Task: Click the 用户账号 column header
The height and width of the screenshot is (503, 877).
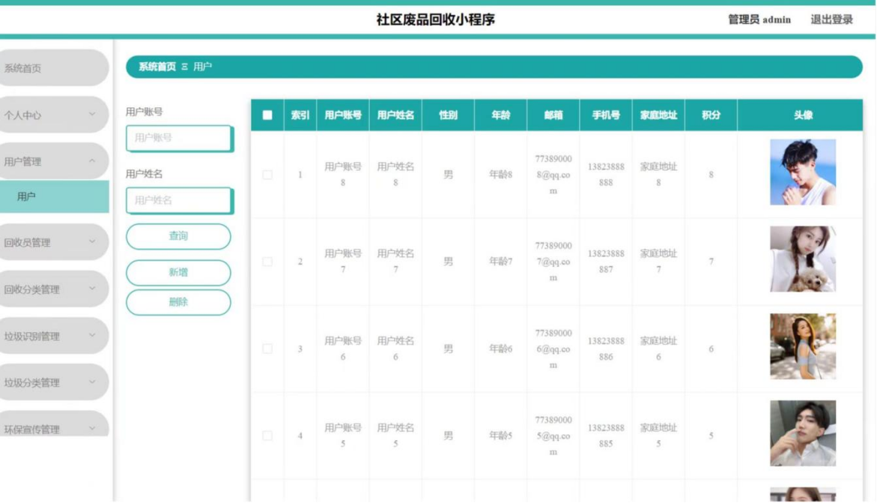Action: click(343, 115)
